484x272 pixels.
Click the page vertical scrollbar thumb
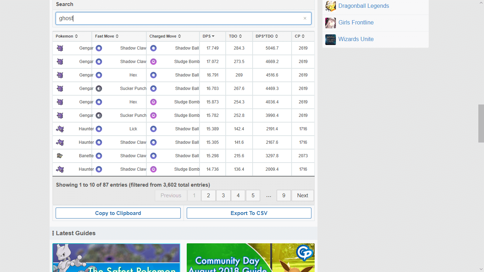tap(481, 123)
